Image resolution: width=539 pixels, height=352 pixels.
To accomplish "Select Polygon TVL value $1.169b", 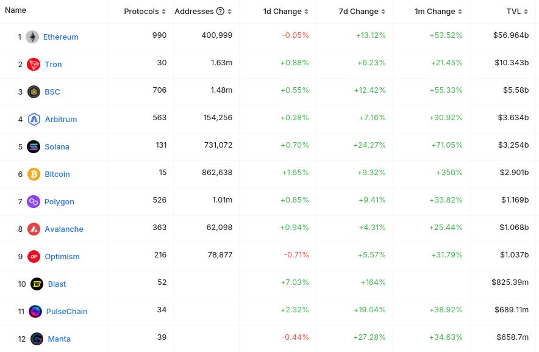I will pyautogui.click(x=515, y=200).
